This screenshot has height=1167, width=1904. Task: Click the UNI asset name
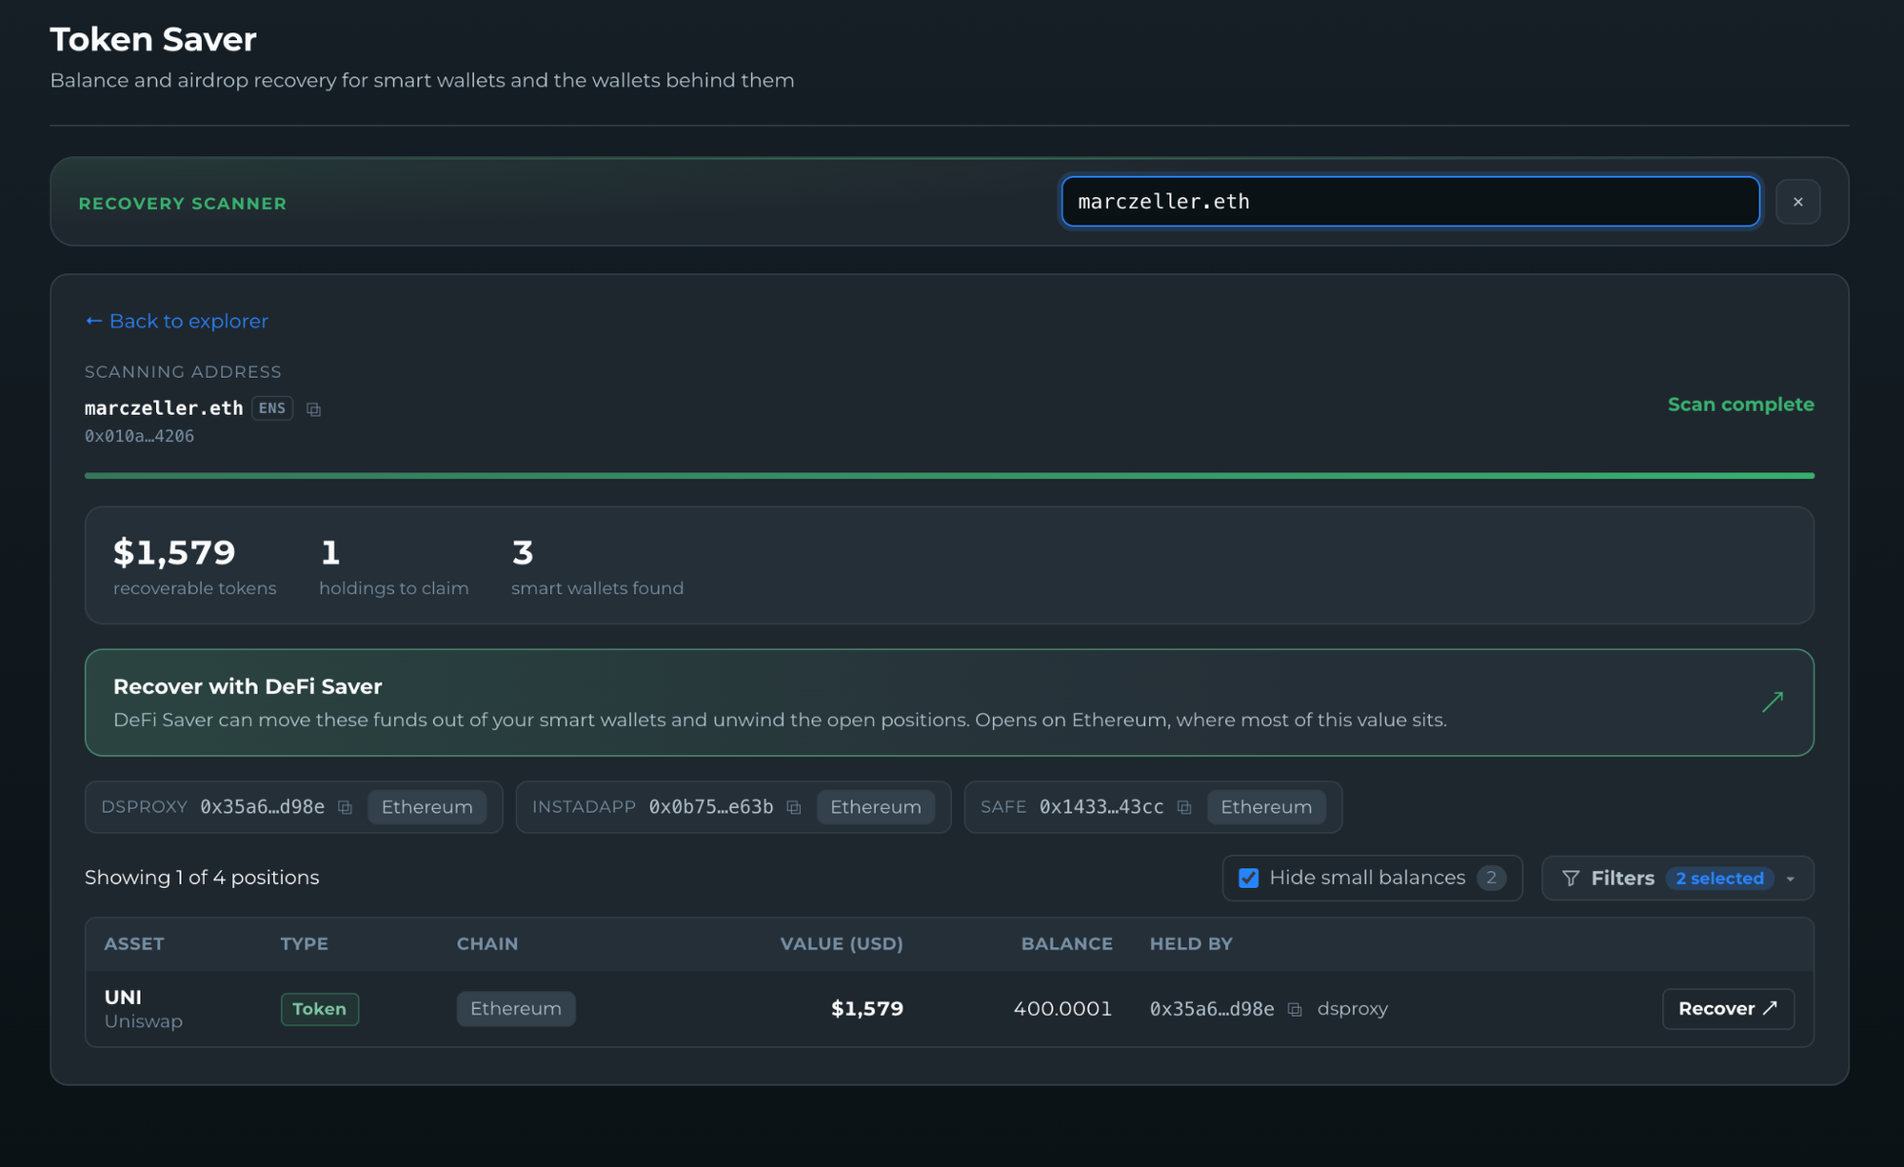(x=123, y=998)
